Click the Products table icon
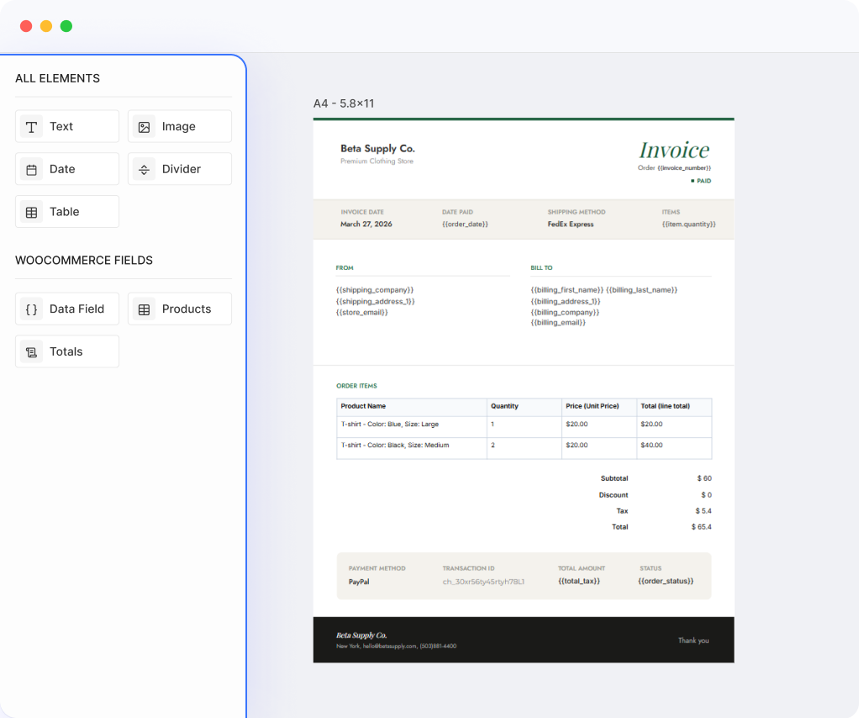 144,309
